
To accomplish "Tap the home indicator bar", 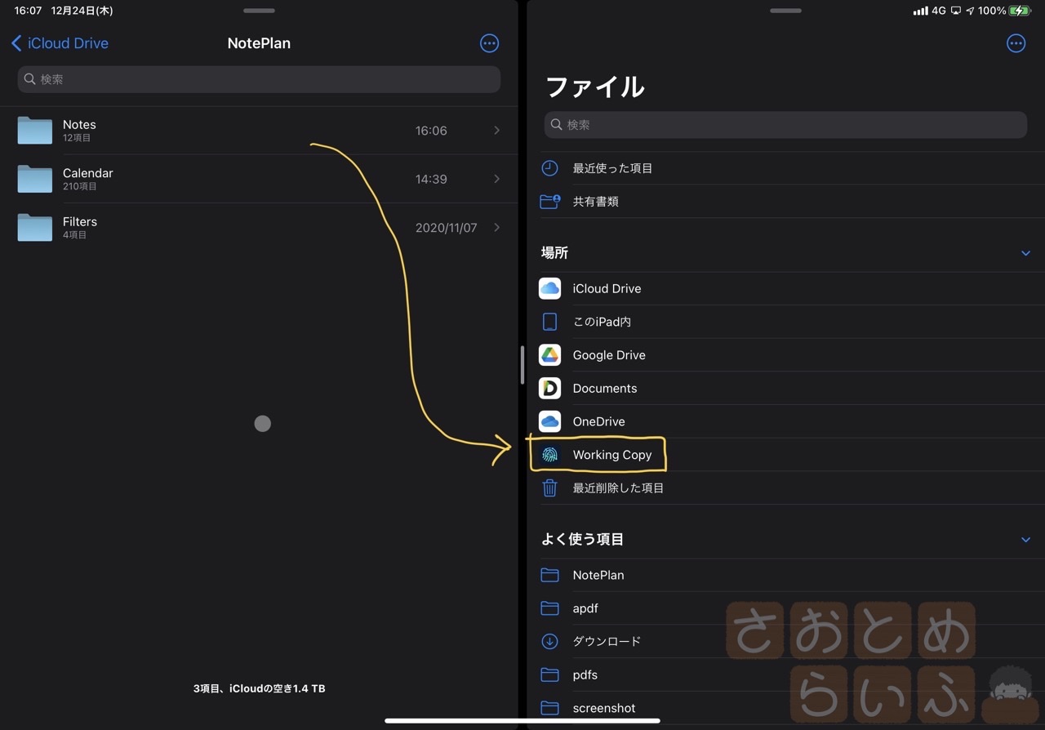I will [x=522, y=721].
